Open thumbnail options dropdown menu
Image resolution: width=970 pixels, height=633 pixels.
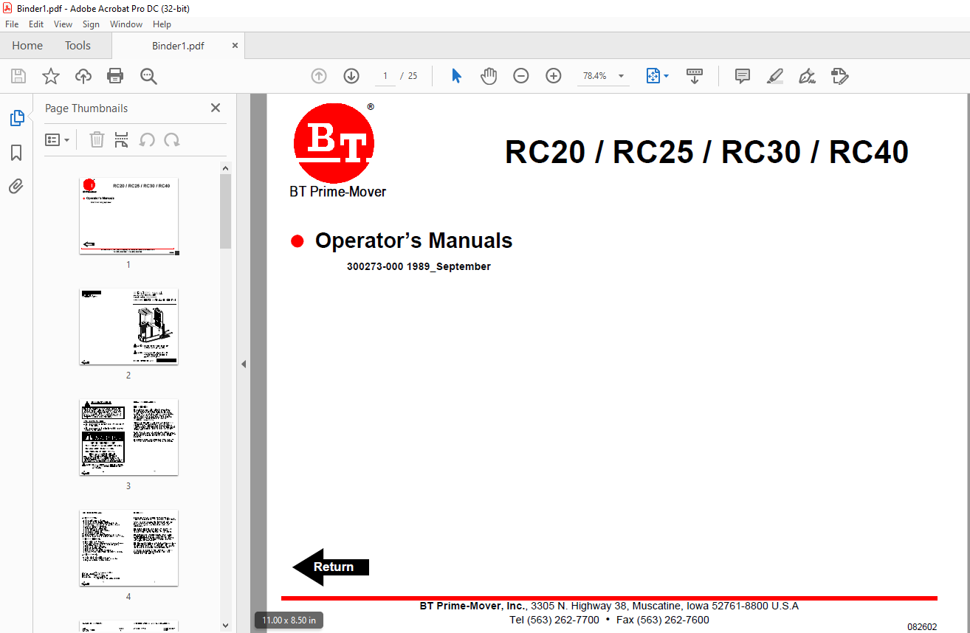pos(57,139)
